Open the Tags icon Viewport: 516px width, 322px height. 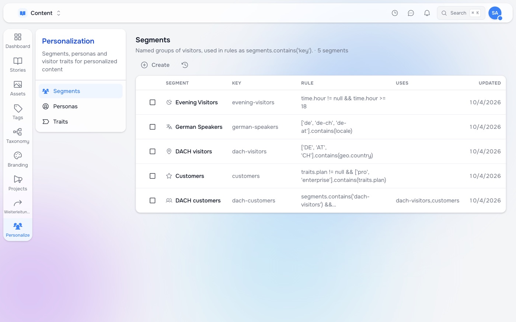(18, 108)
